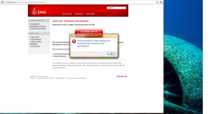217x114 pixels.
Task: Open the Systeemvereisten link
Action: (60, 56)
